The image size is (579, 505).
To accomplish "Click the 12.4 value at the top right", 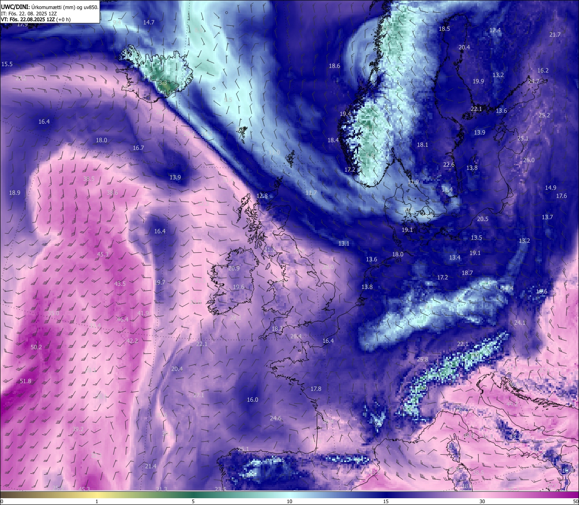I will 495,30.
